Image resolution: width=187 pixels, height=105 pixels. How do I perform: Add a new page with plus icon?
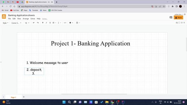pyautogui.click(x=24, y=97)
